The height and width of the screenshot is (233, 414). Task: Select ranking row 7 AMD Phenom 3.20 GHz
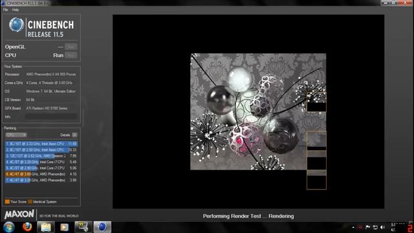coord(41,180)
